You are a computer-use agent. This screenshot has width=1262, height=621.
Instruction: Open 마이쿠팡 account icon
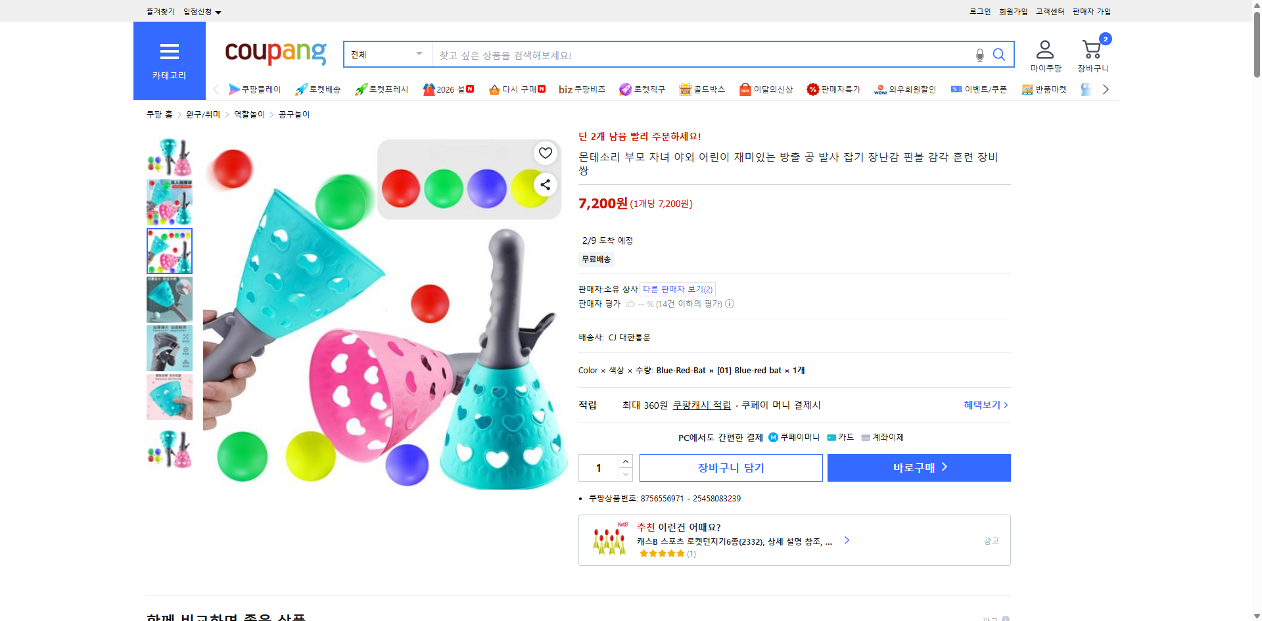[x=1044, y=54]
